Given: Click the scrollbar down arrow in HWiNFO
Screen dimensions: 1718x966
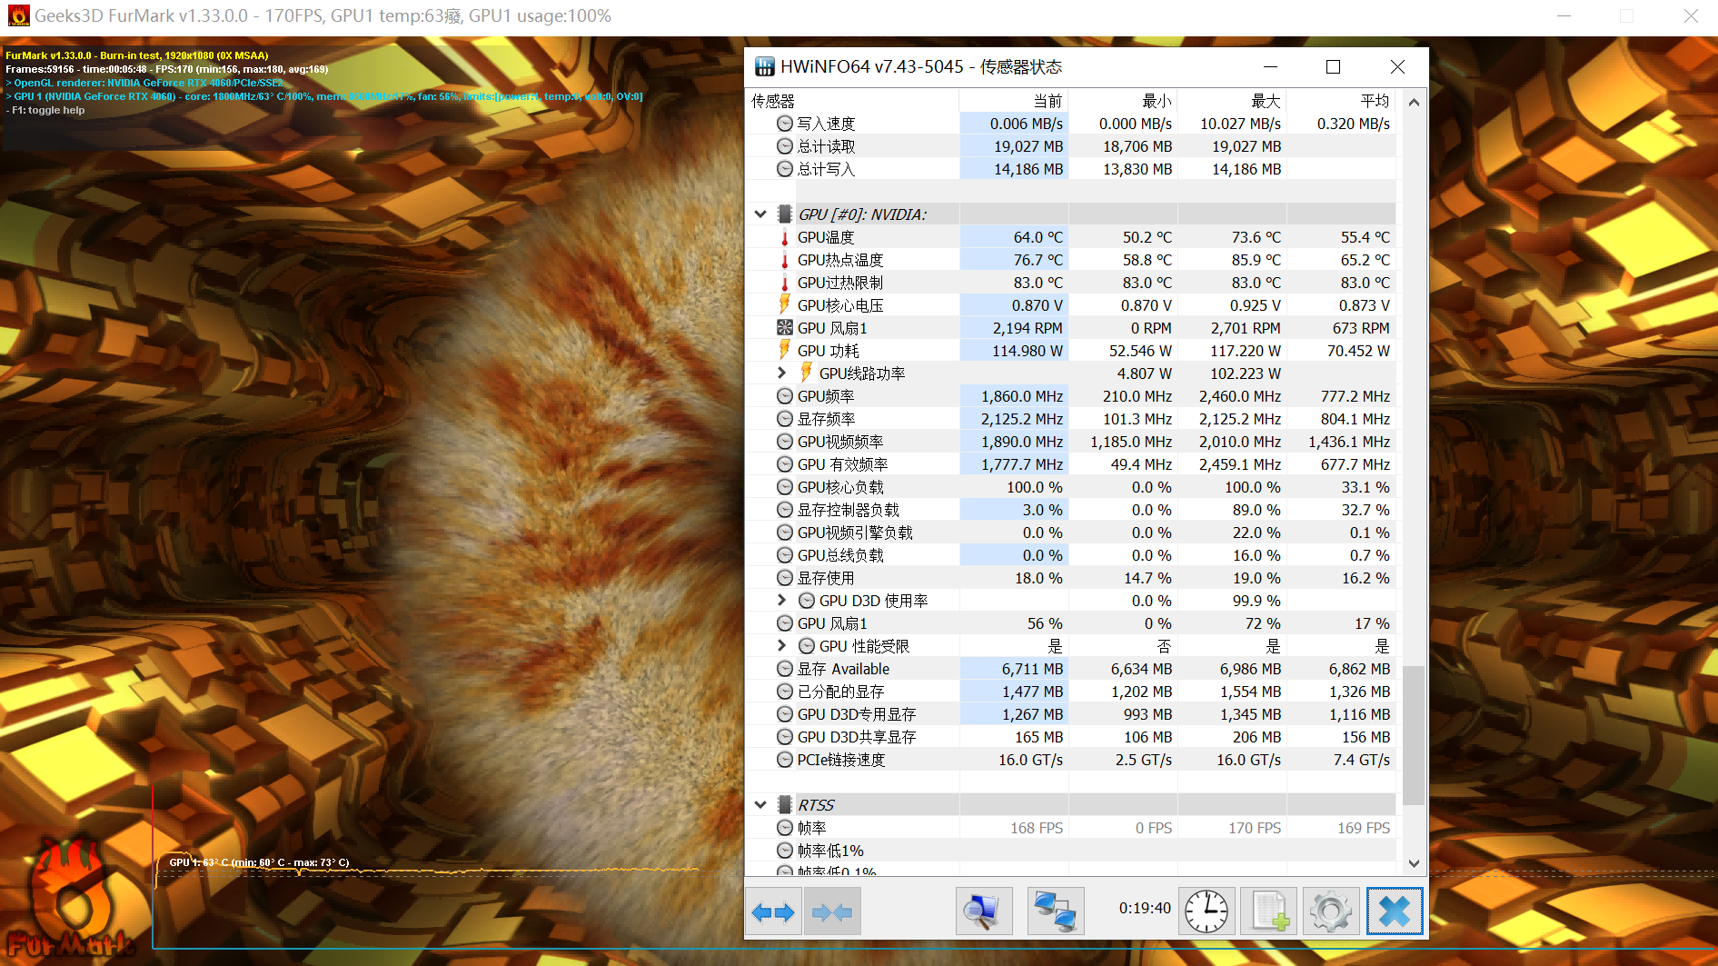Looking at the screenshot, I should pyautogui.click(x=1414, y=863).
